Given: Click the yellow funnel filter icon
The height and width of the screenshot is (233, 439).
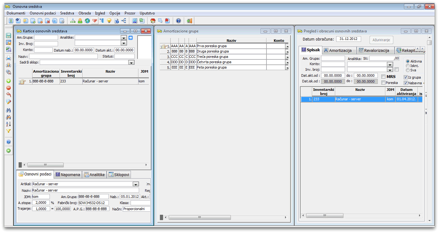Looking at the screenshot, I should coord(9,131).
